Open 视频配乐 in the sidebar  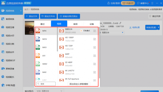pos(11,77)
